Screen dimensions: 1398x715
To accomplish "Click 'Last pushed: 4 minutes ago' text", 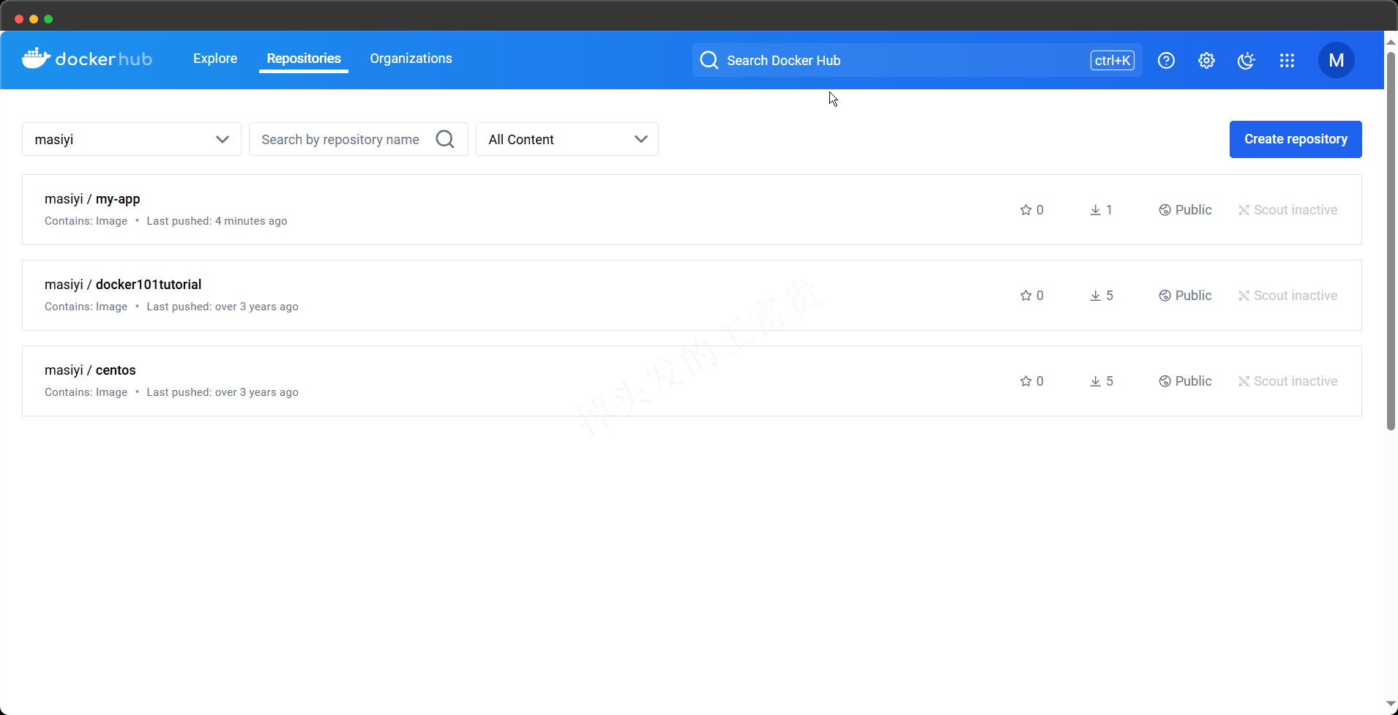I will point(217,221).
